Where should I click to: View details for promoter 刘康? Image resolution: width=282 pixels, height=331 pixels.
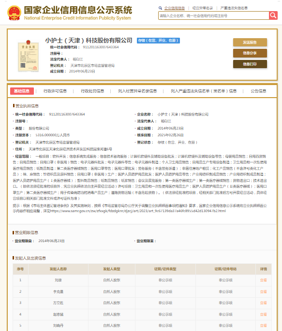point(263,280)
